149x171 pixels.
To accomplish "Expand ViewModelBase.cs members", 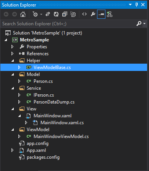I will click(x=19, y=67).
